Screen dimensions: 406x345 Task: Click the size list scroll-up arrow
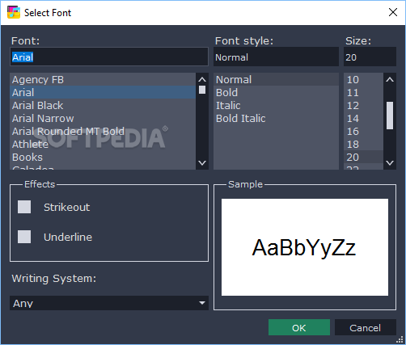[x=390, y=79]
